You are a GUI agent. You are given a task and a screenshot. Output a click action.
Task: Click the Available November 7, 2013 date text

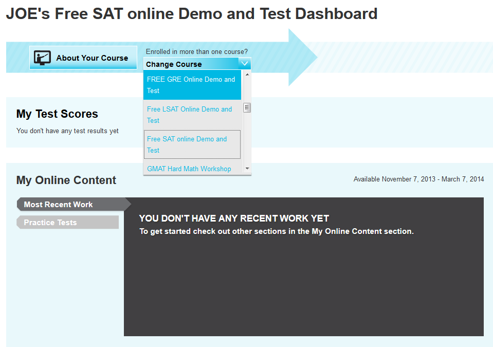pos(418,179)
